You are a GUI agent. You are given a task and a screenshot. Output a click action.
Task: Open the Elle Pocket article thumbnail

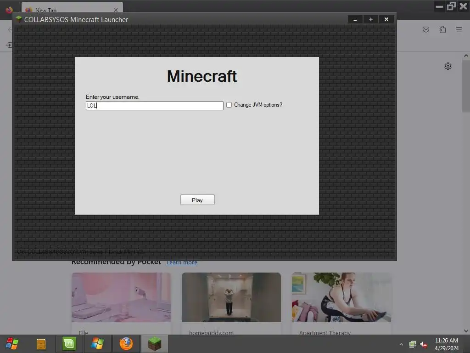(x=121, y=297)
